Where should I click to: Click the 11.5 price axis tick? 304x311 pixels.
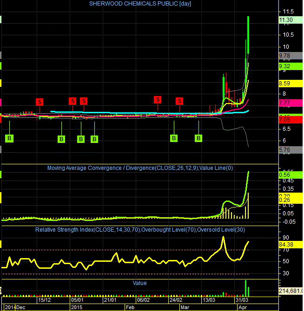pyautogui.click(x=288, y=12)
